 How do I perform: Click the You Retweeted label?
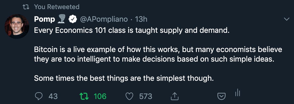[57, 7]
